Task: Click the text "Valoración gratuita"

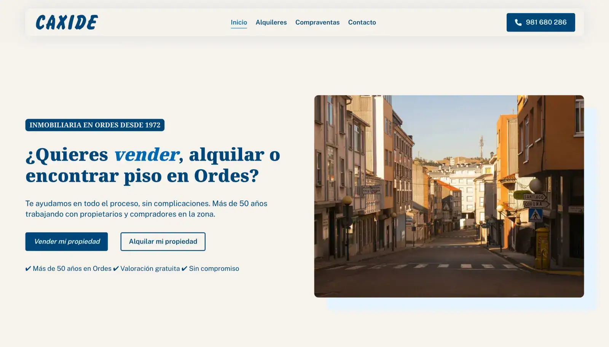Action: pyautogui.click(x=150, y=269)
